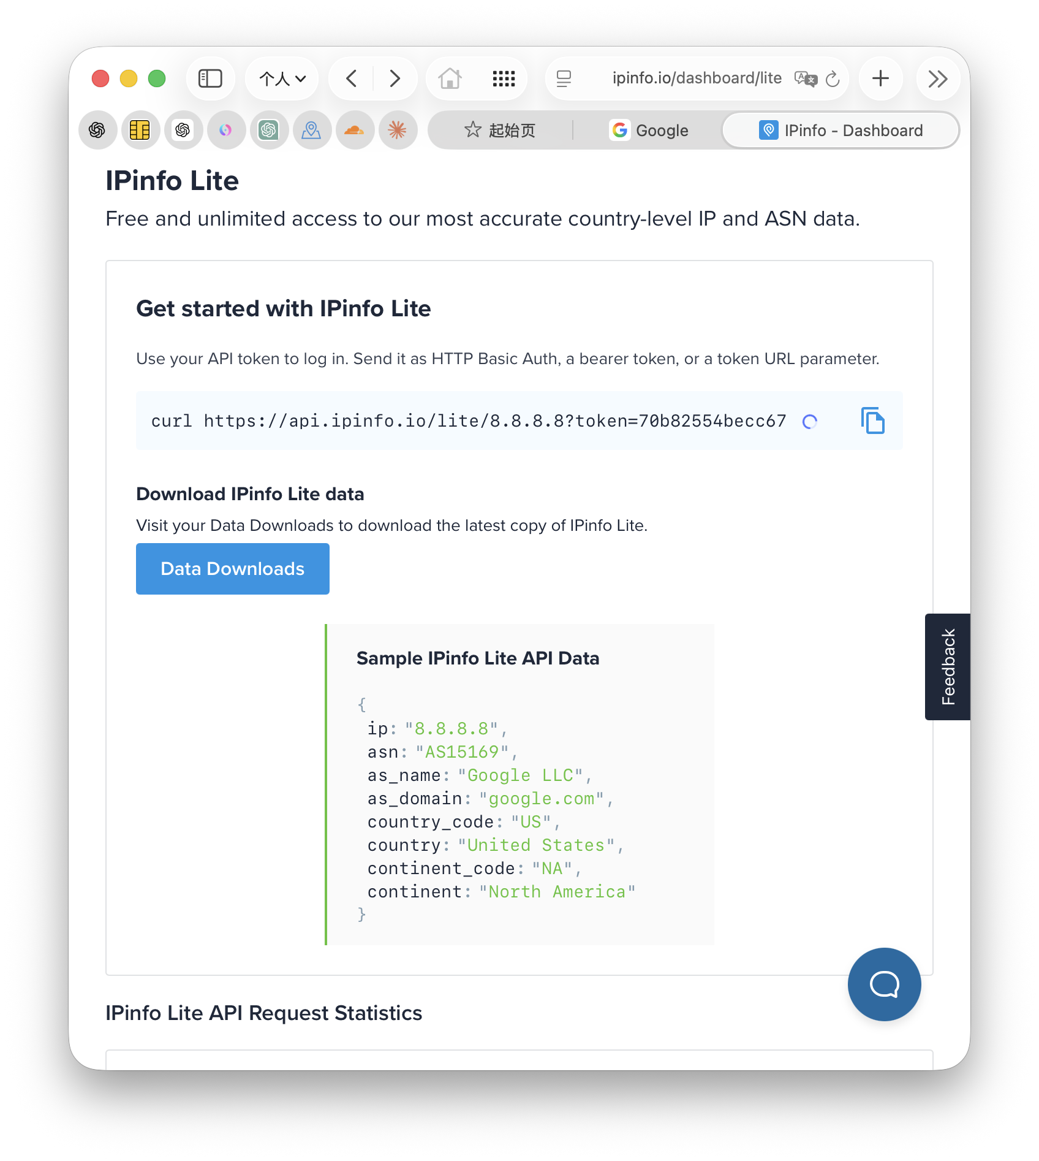Click the "North America" continent value
This screenshot has width=1039, height=1161.
coord(557,892)
